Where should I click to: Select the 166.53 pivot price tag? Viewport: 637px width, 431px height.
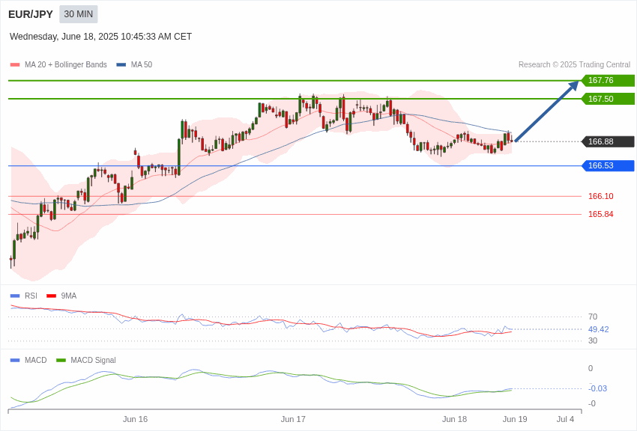[x=608, y=165]
